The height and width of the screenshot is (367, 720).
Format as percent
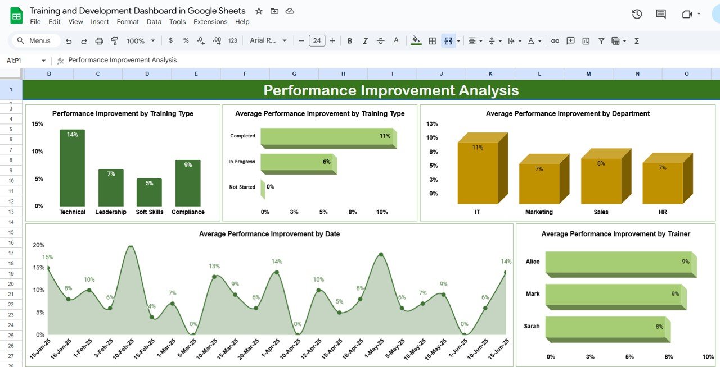click(186, 41)
